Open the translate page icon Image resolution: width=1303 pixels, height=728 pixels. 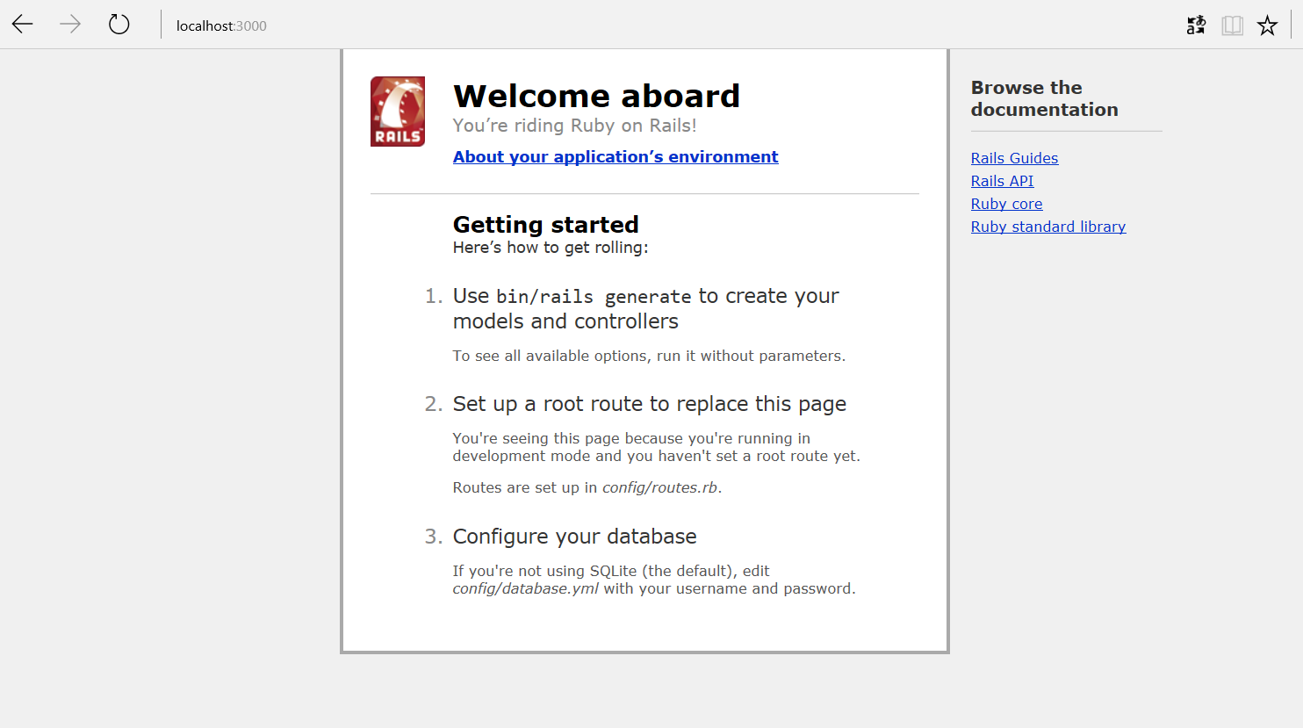pos(1196,25)
